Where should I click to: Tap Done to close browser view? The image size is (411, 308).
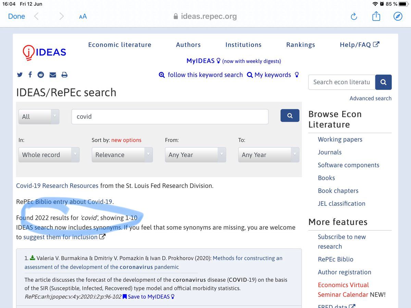16,16
